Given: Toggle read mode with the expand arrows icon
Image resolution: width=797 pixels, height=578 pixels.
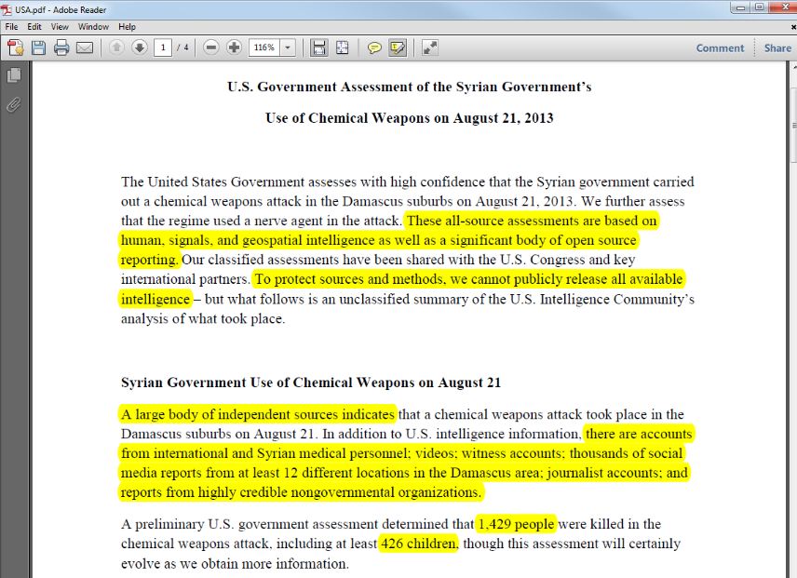Looking at the screenshot, I should [430, 47].
